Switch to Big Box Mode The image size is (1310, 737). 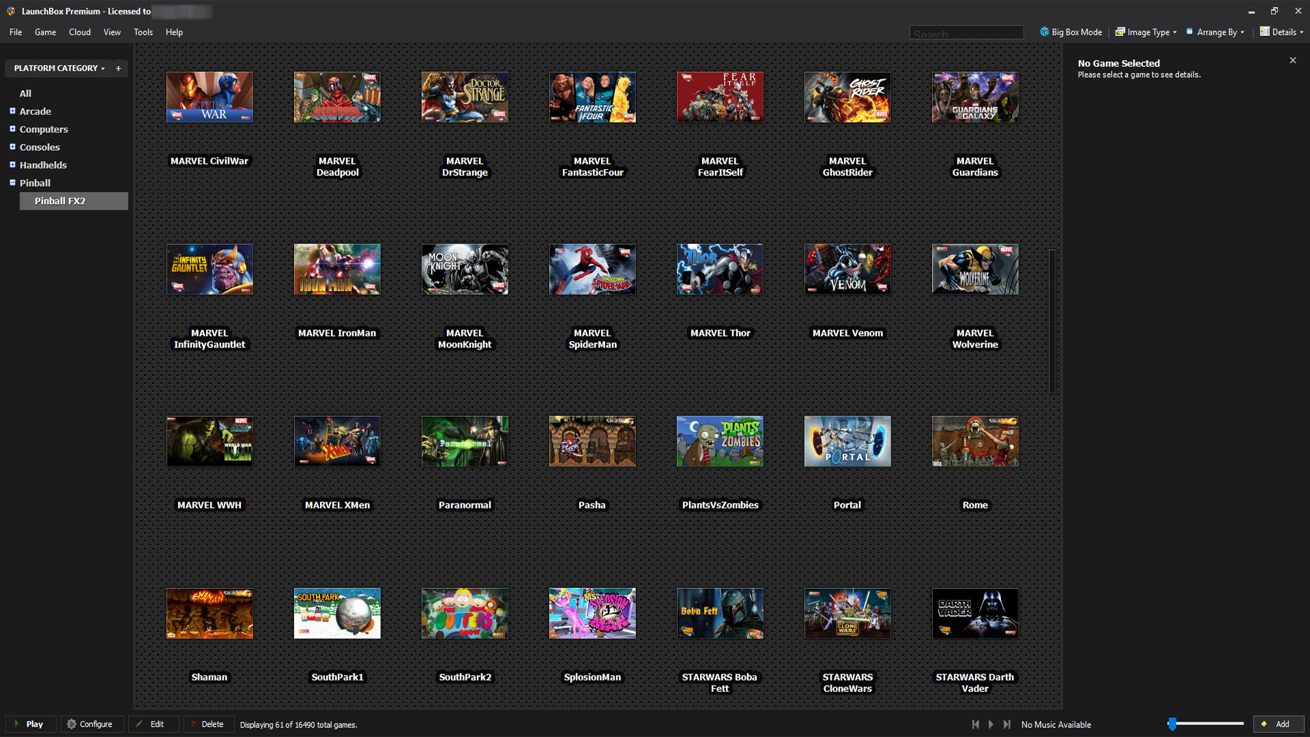(1071, 32)
